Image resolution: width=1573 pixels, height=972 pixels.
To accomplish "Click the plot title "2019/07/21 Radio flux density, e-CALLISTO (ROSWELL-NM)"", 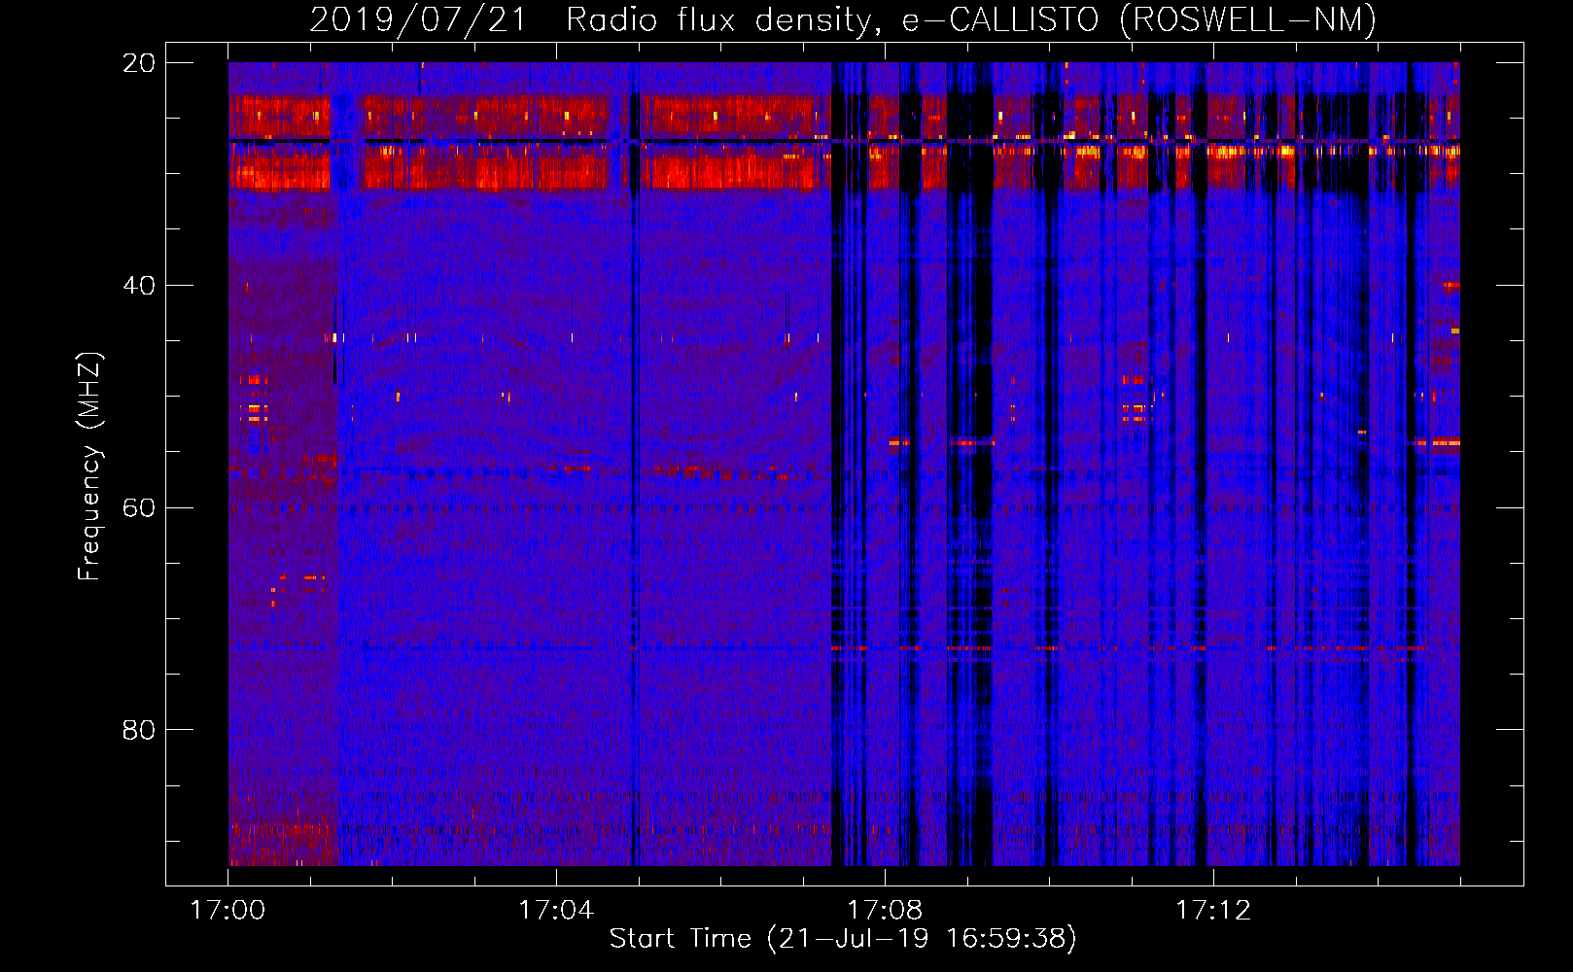I will coord(843,19).
